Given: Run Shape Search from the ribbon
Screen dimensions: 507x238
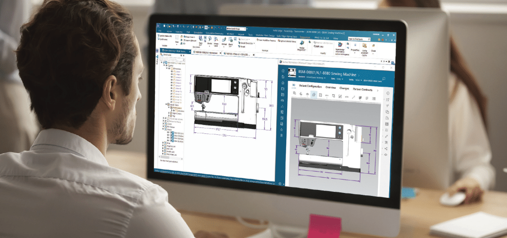Looking at the screenshot, I should pyautogui.click(x=189, y=37).
